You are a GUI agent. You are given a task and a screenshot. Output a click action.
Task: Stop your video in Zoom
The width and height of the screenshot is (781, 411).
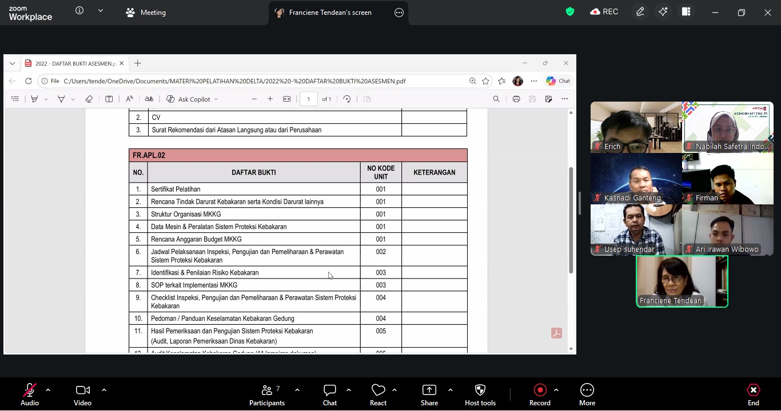(x=82, y=394)
